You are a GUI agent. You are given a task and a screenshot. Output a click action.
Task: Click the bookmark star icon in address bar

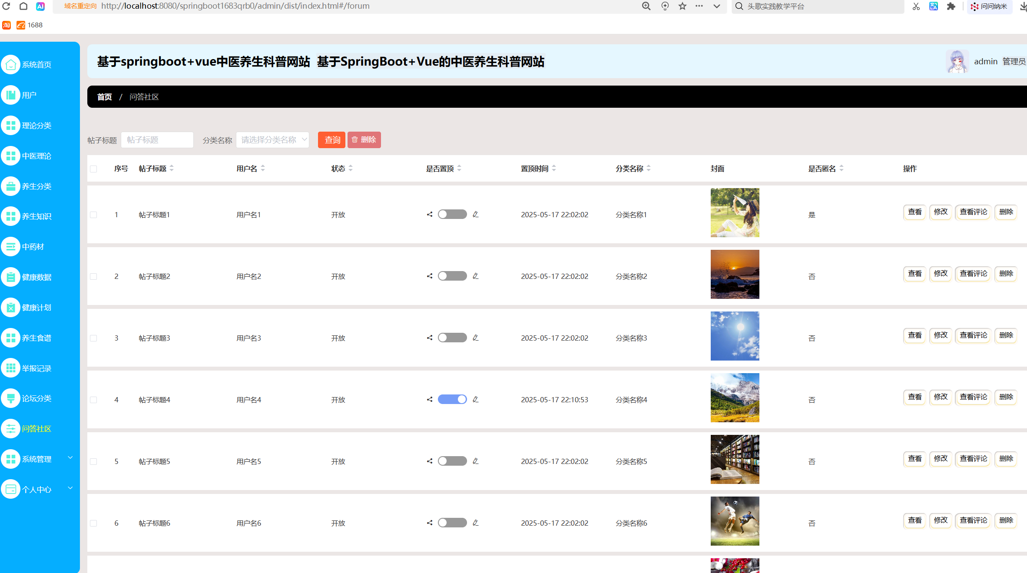pyautogui.click(x=682, y=6)
